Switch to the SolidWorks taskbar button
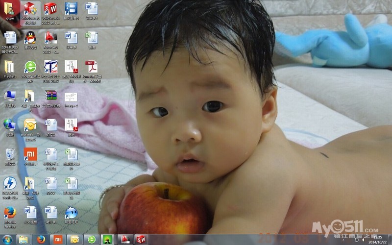 tap(142, 240)
